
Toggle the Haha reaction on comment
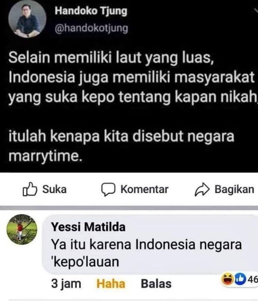pos(111,284)
